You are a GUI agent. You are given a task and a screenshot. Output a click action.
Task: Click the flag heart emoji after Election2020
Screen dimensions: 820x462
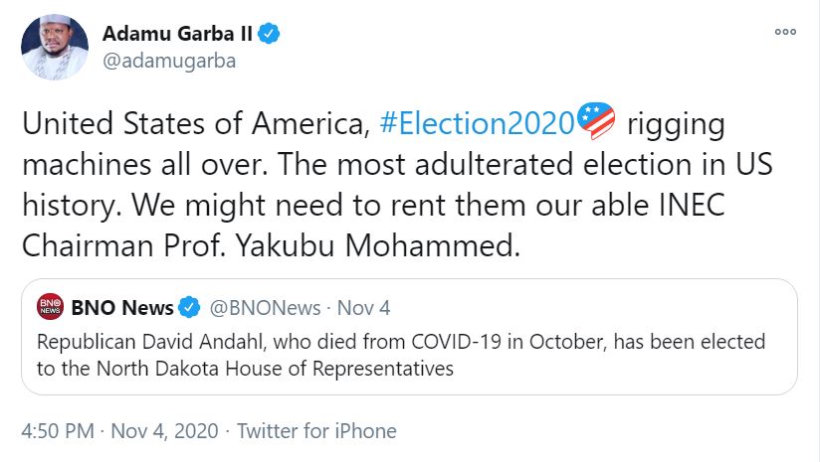[597, 124]
